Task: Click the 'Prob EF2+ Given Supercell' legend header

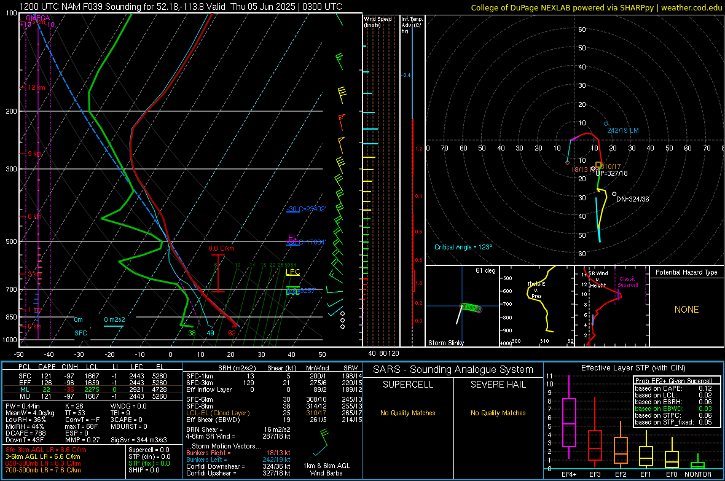Action: [x=673, y=381]
